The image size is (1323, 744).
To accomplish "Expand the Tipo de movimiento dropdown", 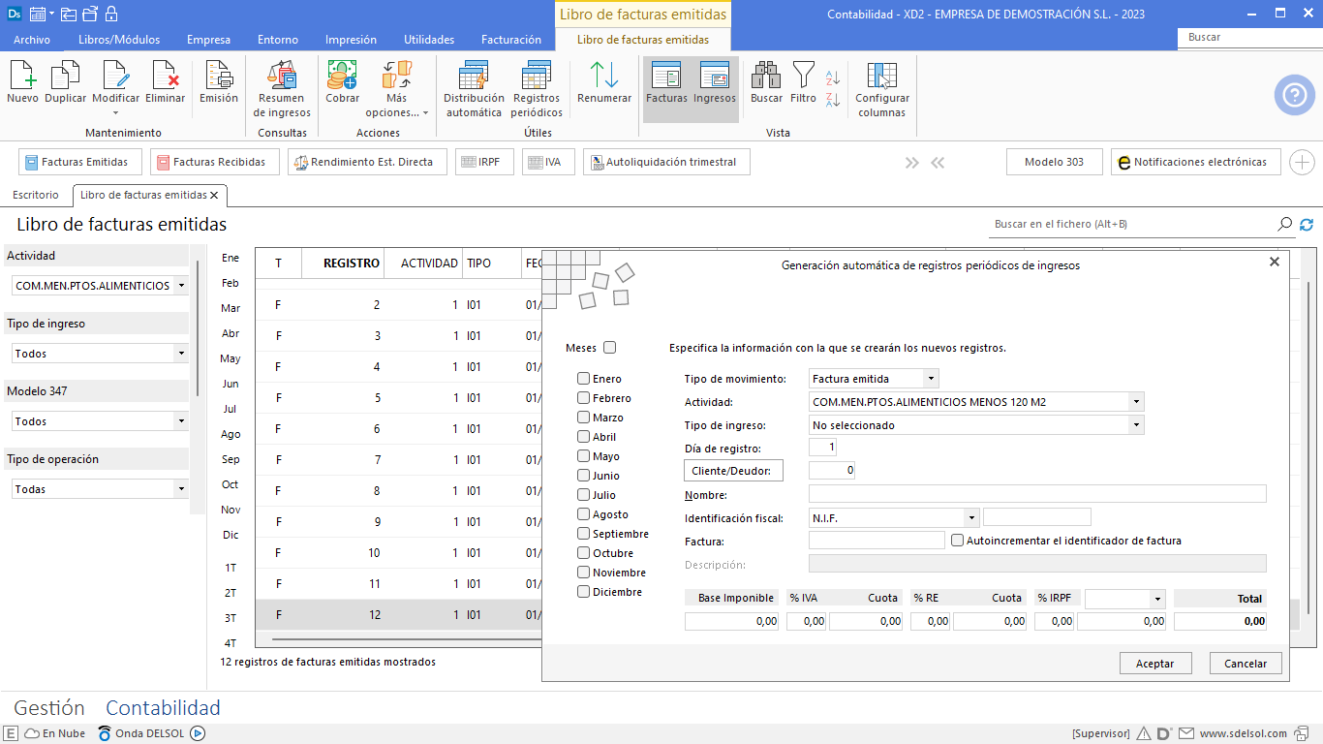I will (x=931, y=379).
